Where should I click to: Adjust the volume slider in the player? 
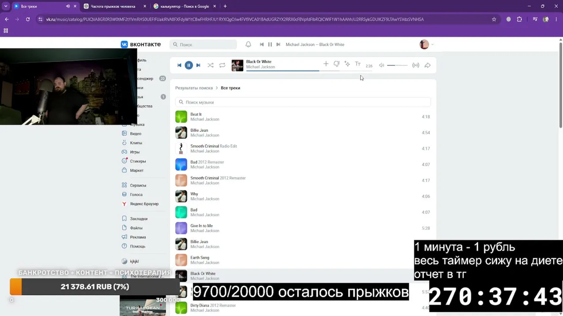(397, 65)
